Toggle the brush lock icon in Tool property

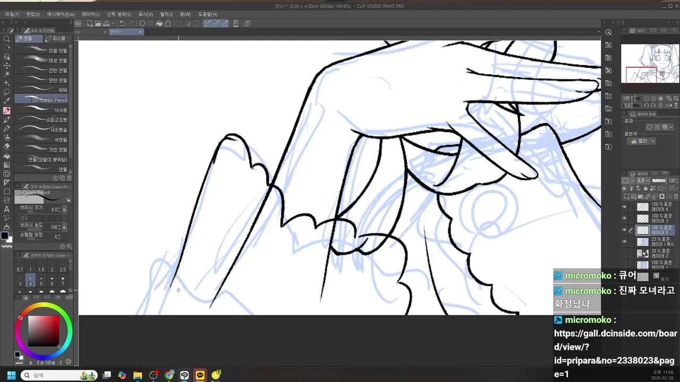pyautogui.click(x=68, y=200)
